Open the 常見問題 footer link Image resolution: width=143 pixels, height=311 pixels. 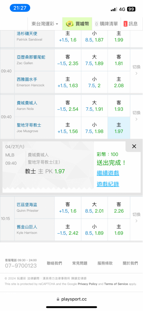click(x=80, y=263)
